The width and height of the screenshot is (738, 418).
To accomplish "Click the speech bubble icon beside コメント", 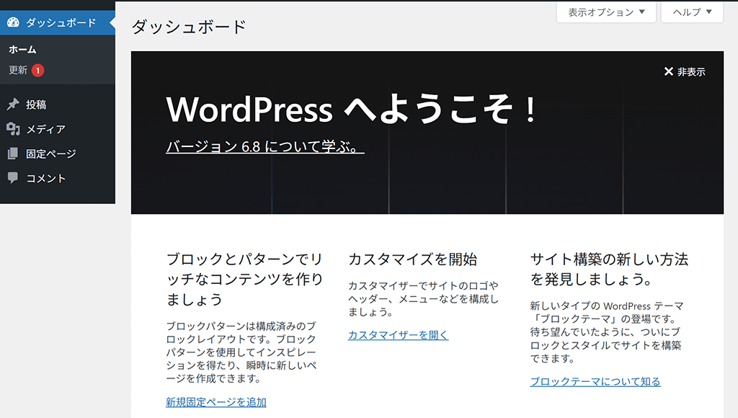I will pyautogui.click(x=13, y=178).
